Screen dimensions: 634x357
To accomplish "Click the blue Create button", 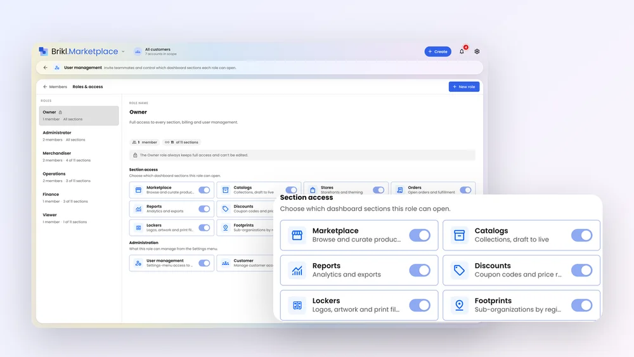I will pos(437,52).
